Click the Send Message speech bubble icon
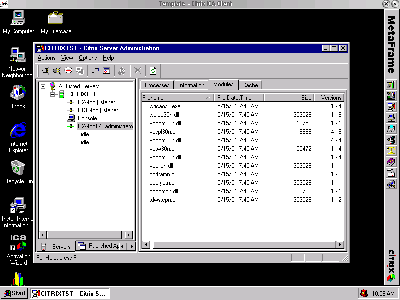400x300 pixels. pyautogui.click(x=68, y=71)
